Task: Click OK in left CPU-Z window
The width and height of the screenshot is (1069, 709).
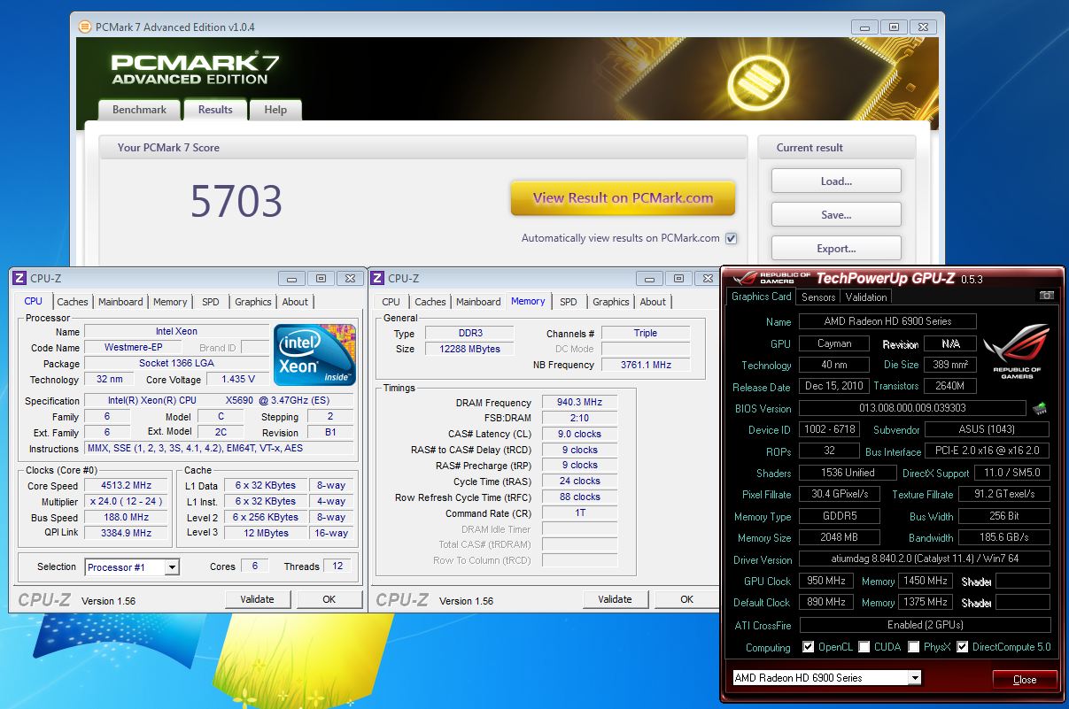Action: pos(329,599)
